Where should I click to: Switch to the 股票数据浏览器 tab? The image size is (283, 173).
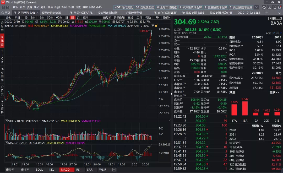53,13
